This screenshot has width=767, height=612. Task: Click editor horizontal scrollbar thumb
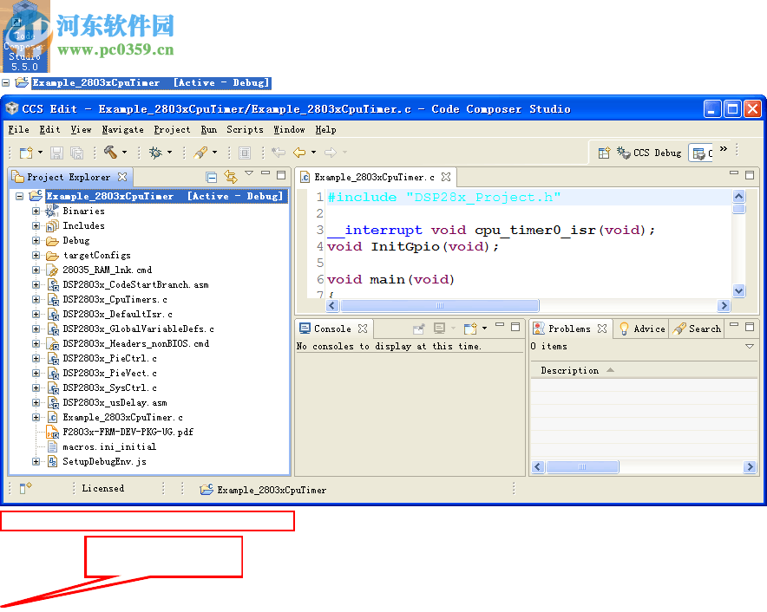440,305
